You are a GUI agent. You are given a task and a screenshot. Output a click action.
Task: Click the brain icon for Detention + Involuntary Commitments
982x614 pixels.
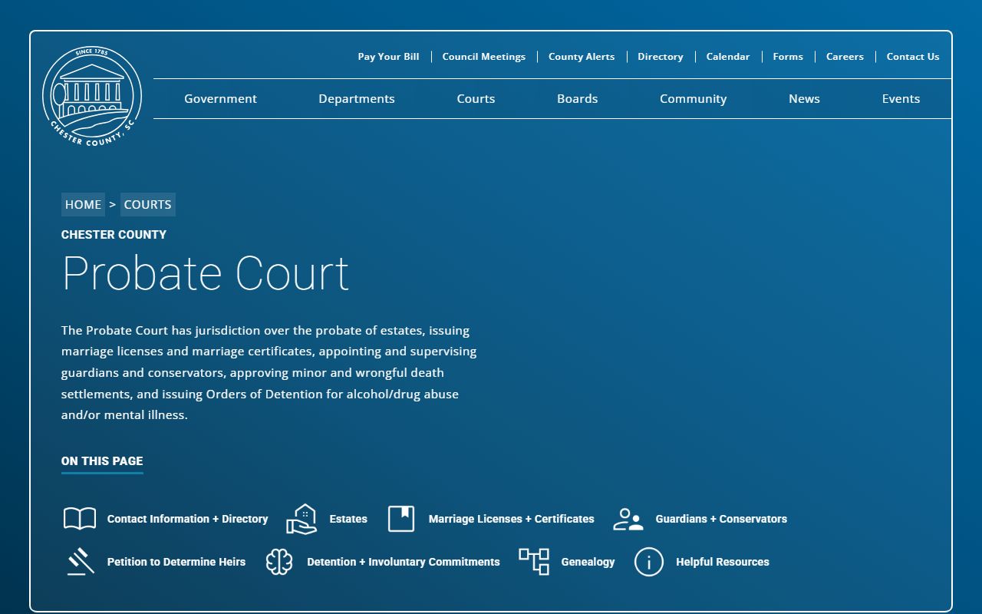point(279,562)
